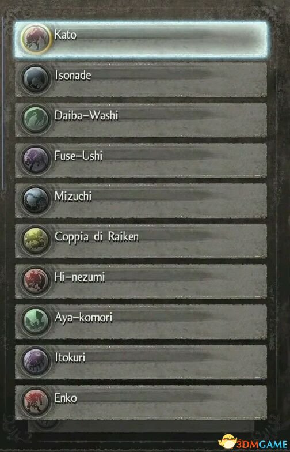
Task: Click the green Daiba-Washi bird icon
Action: pos(36,119)
